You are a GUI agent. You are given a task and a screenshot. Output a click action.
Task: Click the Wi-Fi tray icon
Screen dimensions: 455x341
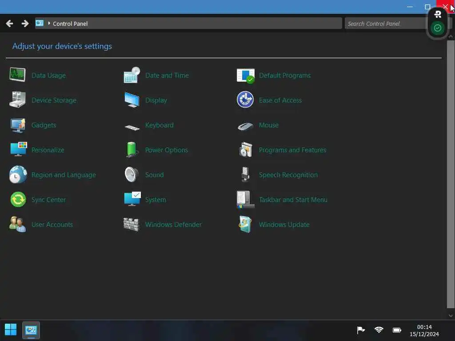pos(379,330)
